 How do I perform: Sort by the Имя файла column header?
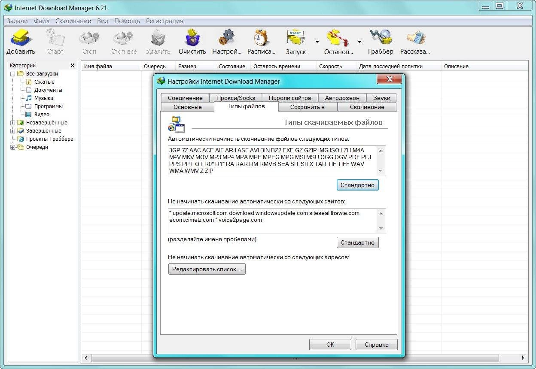click(111, 66)
